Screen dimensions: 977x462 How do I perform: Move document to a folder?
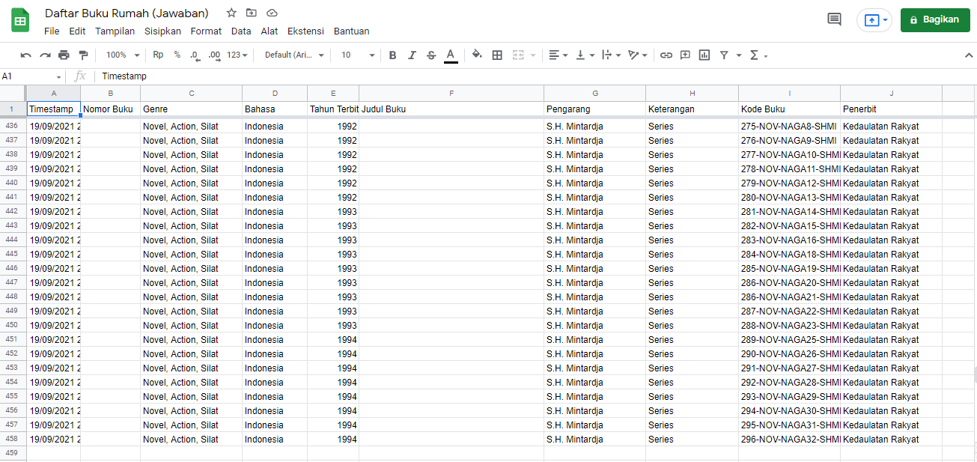tap(252, 13)
